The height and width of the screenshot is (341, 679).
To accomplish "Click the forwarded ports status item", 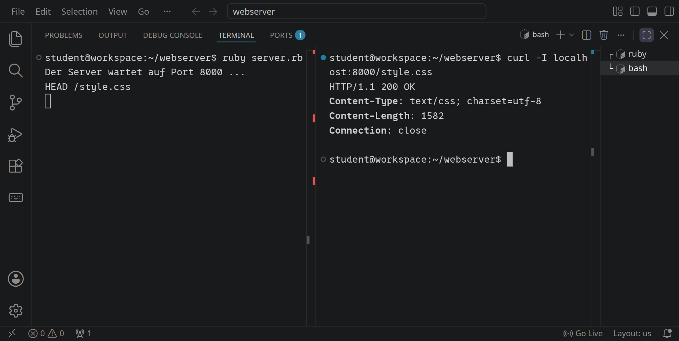I will pyautogui.click(x=83, y=333).
